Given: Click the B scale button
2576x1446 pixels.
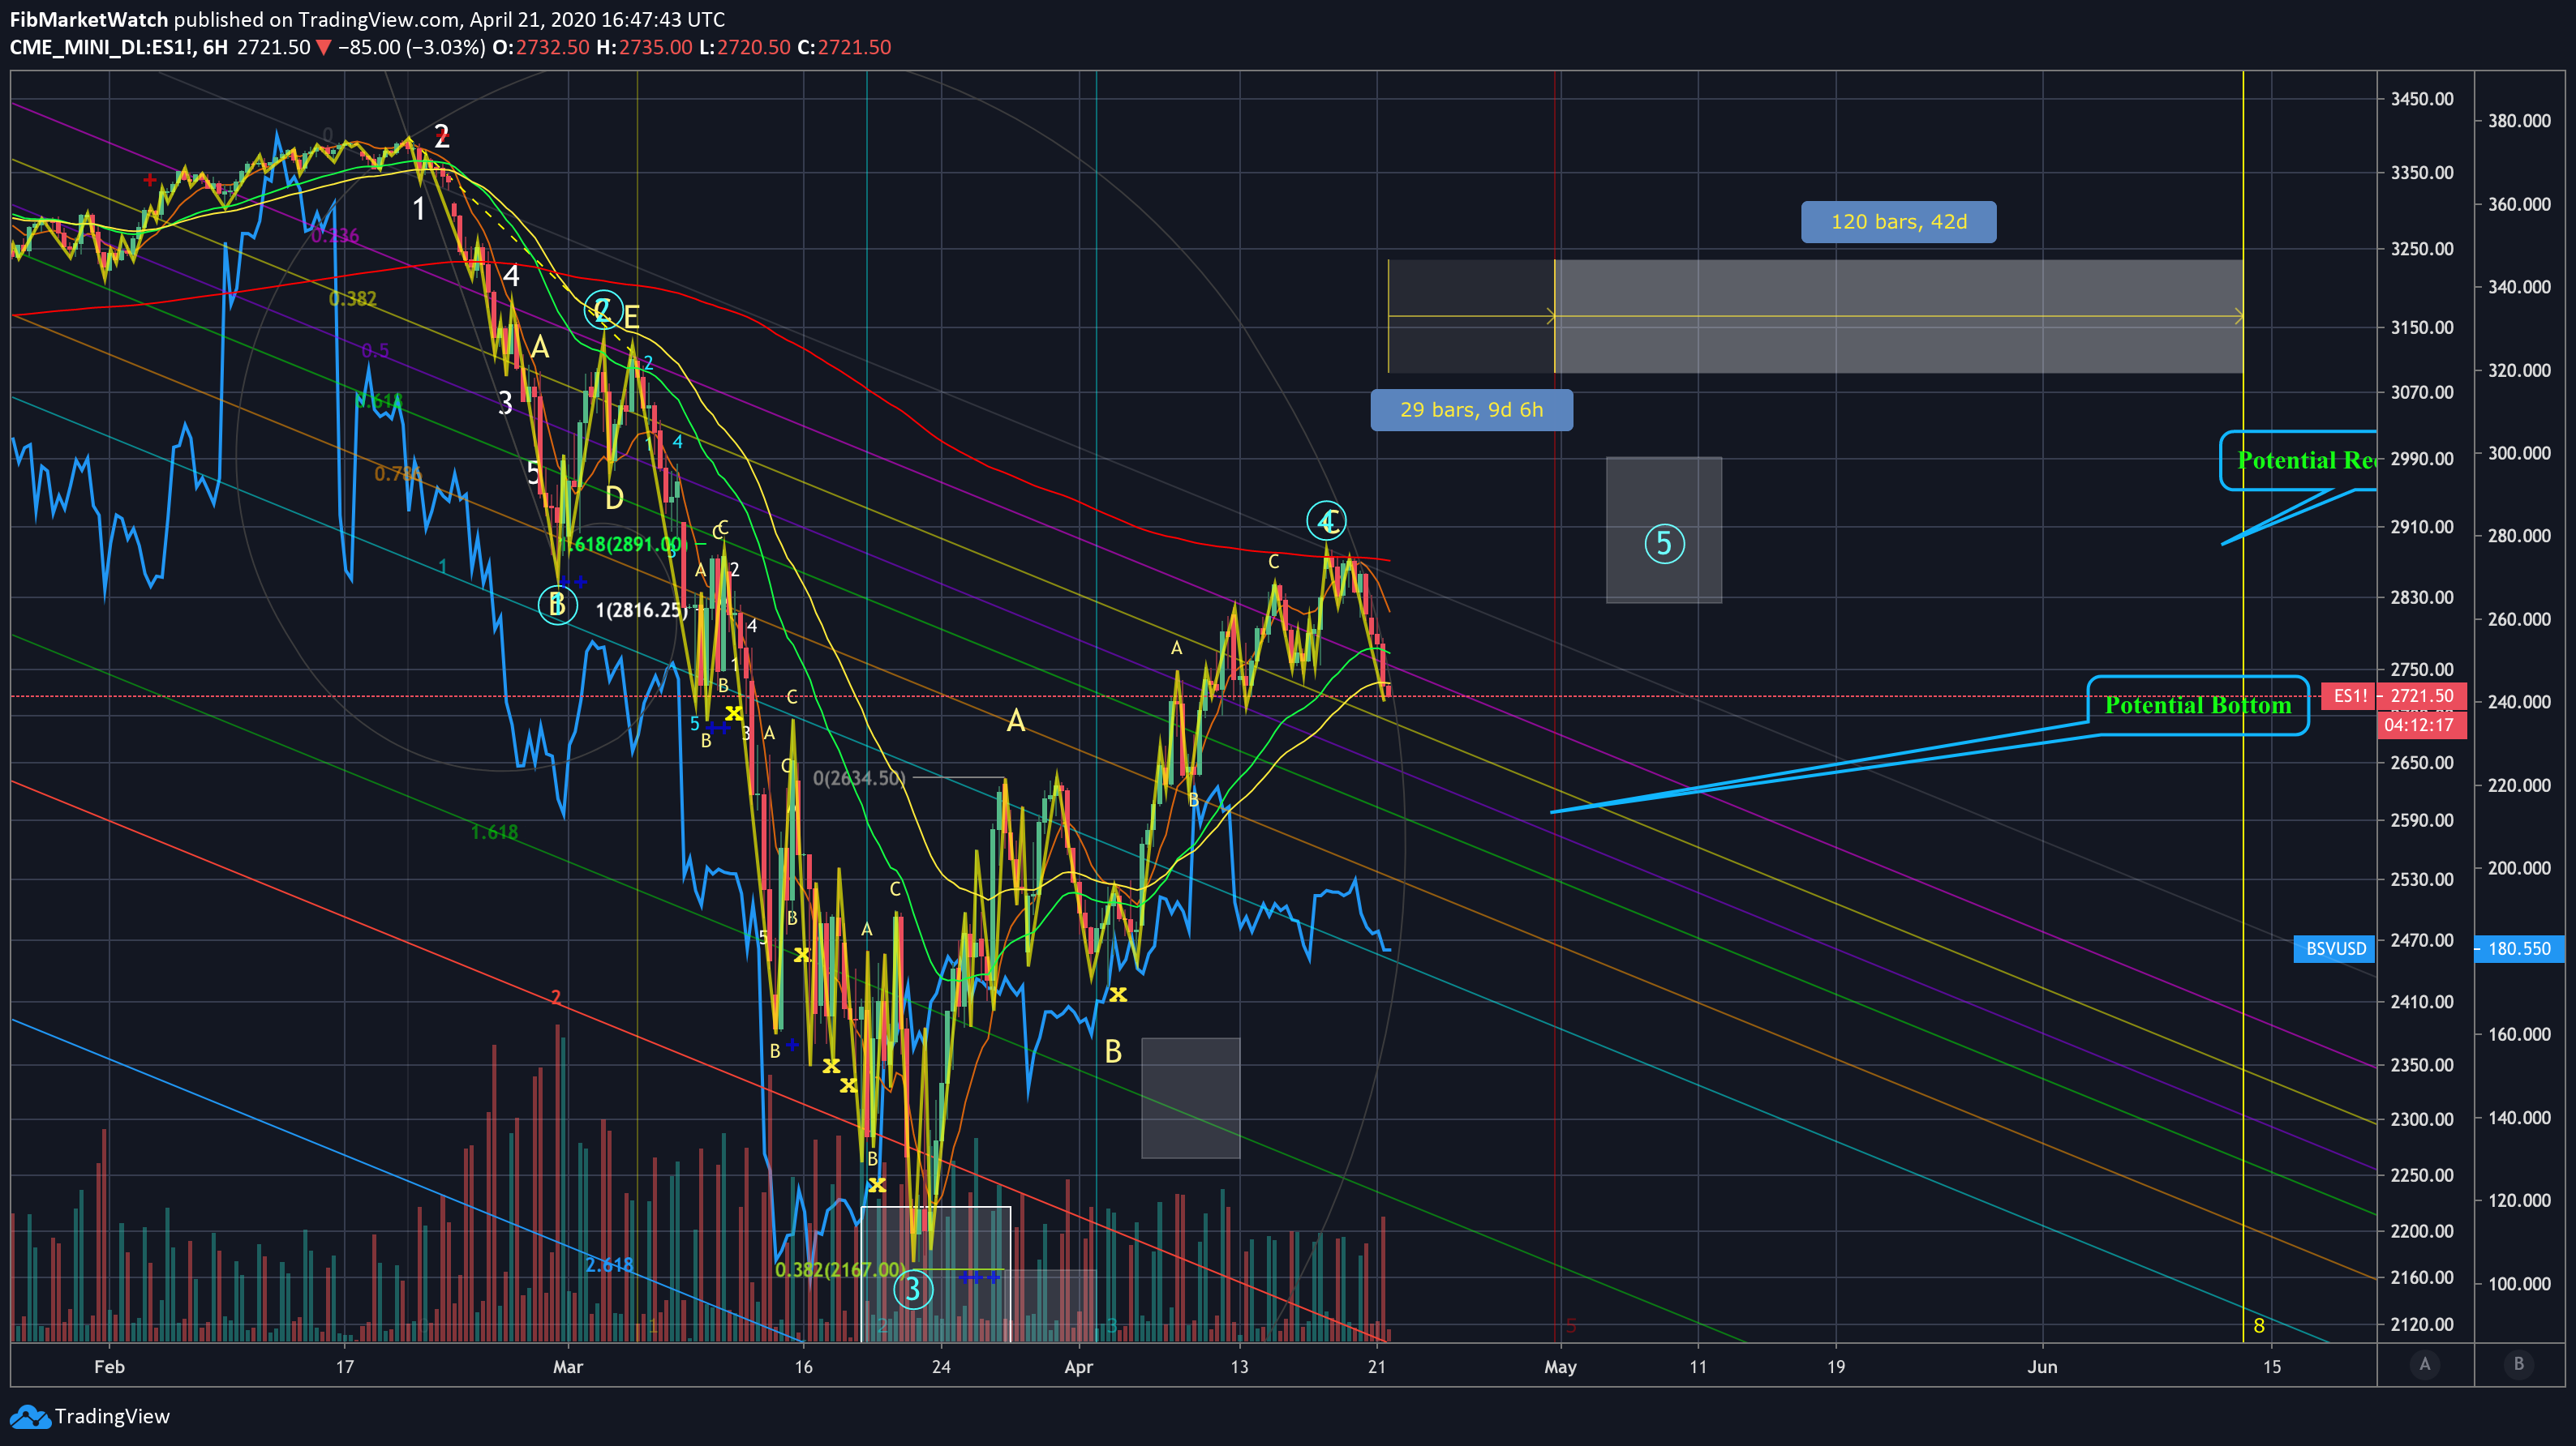Looking at the screenshot, I should pyautogui.click(x=2519, y=1364).
